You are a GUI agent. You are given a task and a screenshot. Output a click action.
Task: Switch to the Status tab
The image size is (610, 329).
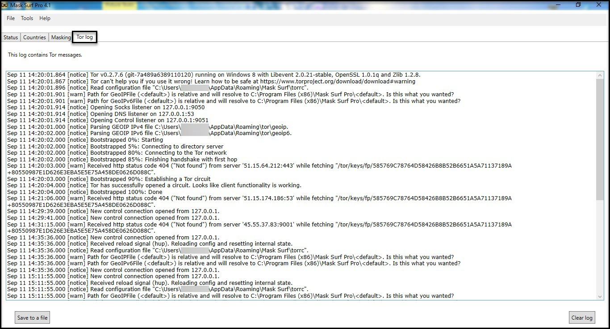pyautogui.click(x=11, y=37)
